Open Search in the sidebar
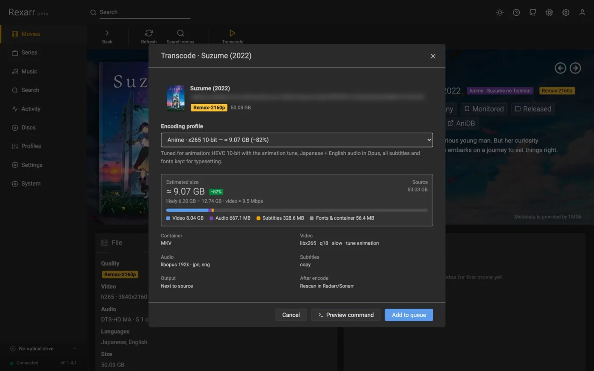 [43, 90]
